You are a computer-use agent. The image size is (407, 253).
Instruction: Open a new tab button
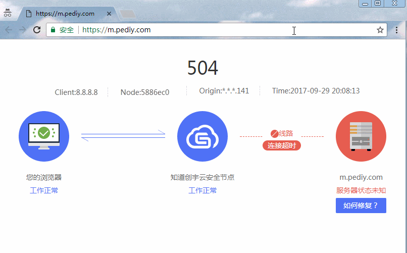pyautogui.click(x=128, y=14)
